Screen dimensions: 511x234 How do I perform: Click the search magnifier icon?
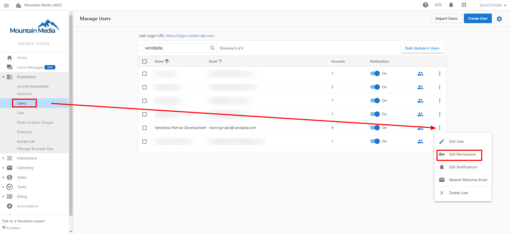coord(212,48)
